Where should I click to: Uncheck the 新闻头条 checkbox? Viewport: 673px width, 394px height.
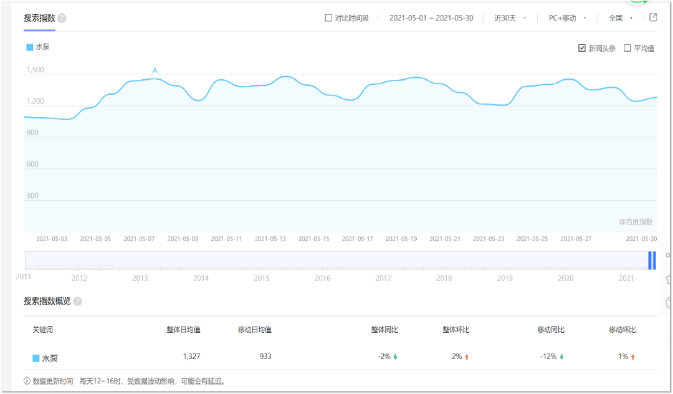tap(582, 48)
